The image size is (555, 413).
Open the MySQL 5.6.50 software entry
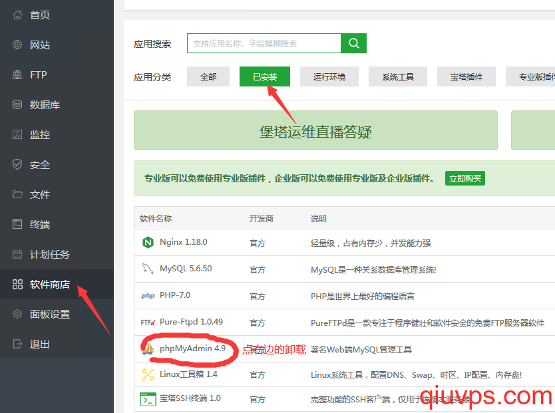coord(186,269)
